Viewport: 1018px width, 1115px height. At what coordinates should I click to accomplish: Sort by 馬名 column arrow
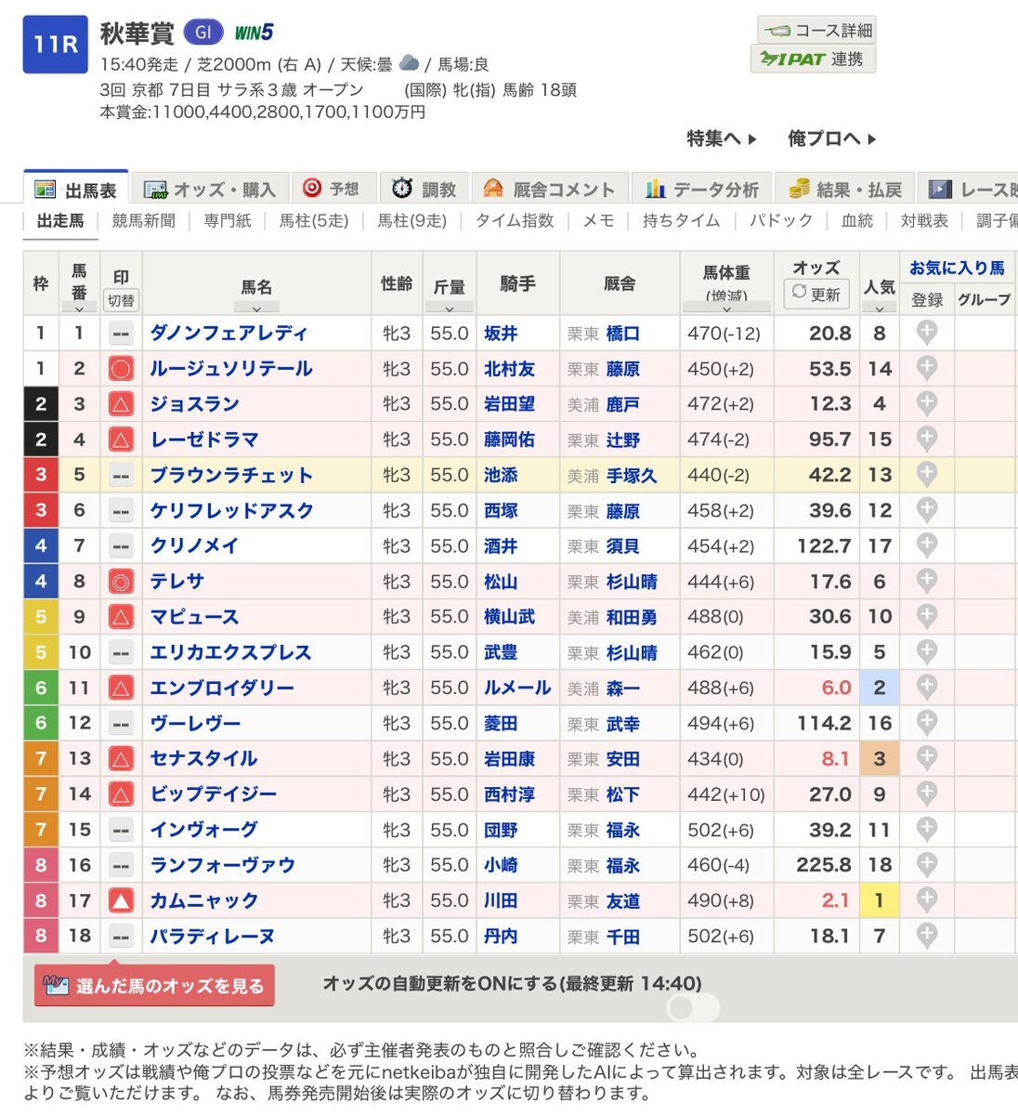point(256,308)
